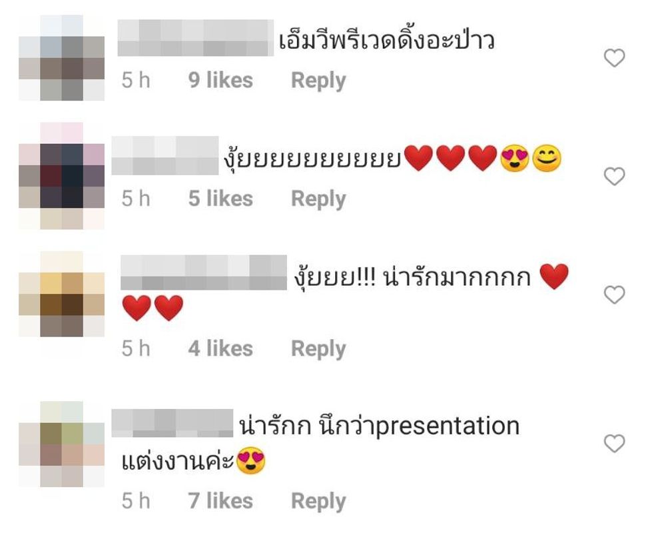Screen dimensions: 666x535
Task: Open fourth commenter's profile picture
Action: click(x=61, y=444)
